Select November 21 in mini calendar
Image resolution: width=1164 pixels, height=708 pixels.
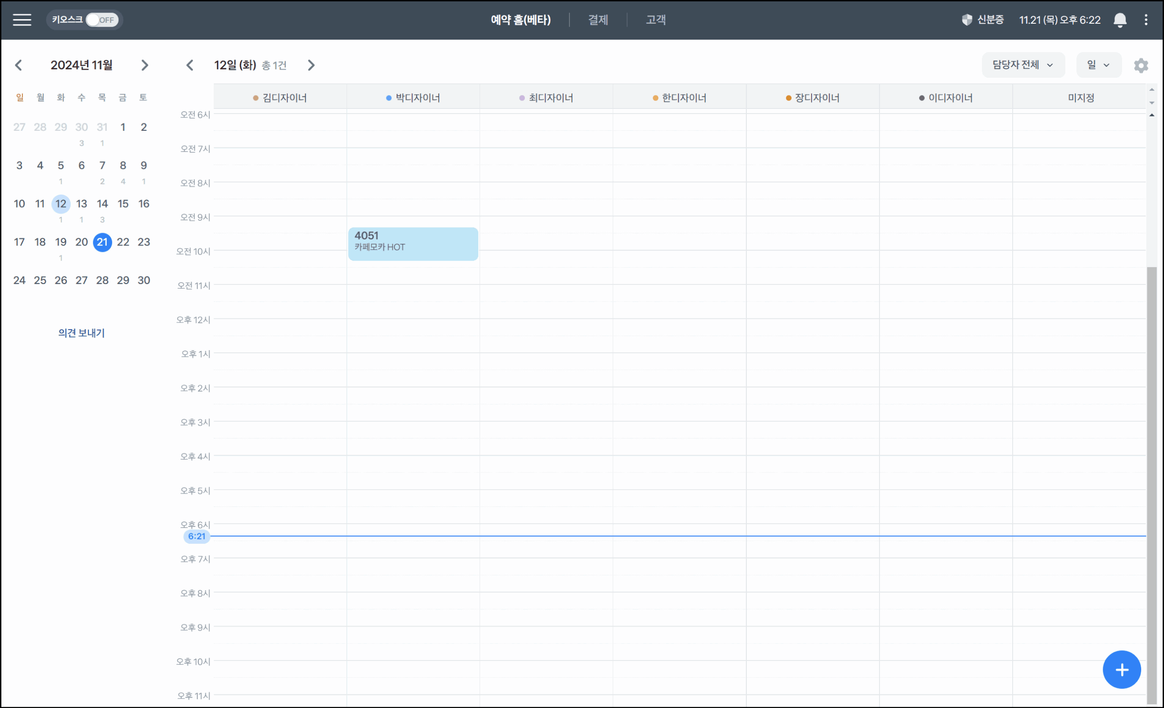tap(102, 242)
